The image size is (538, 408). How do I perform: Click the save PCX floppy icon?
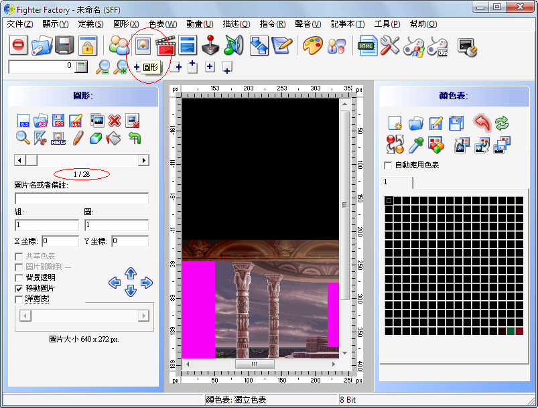[x=58, y=121]
